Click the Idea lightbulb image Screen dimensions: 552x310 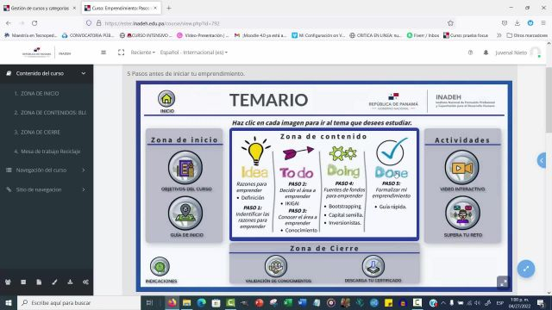click(x=255, y=152)
